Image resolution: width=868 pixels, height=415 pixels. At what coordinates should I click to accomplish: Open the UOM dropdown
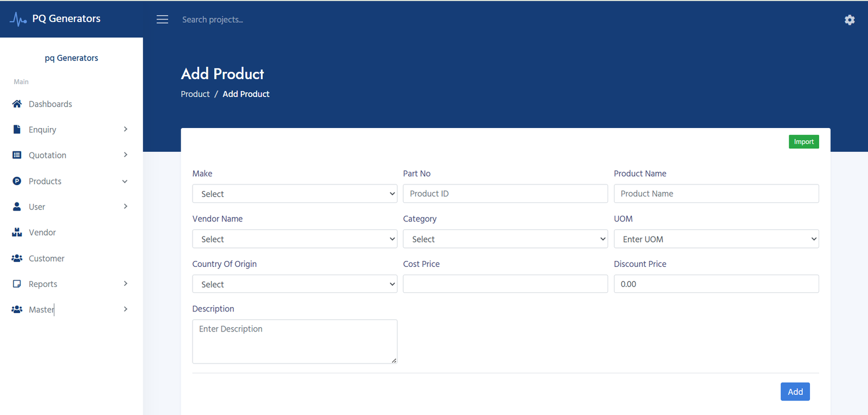[x=716, y=239]
